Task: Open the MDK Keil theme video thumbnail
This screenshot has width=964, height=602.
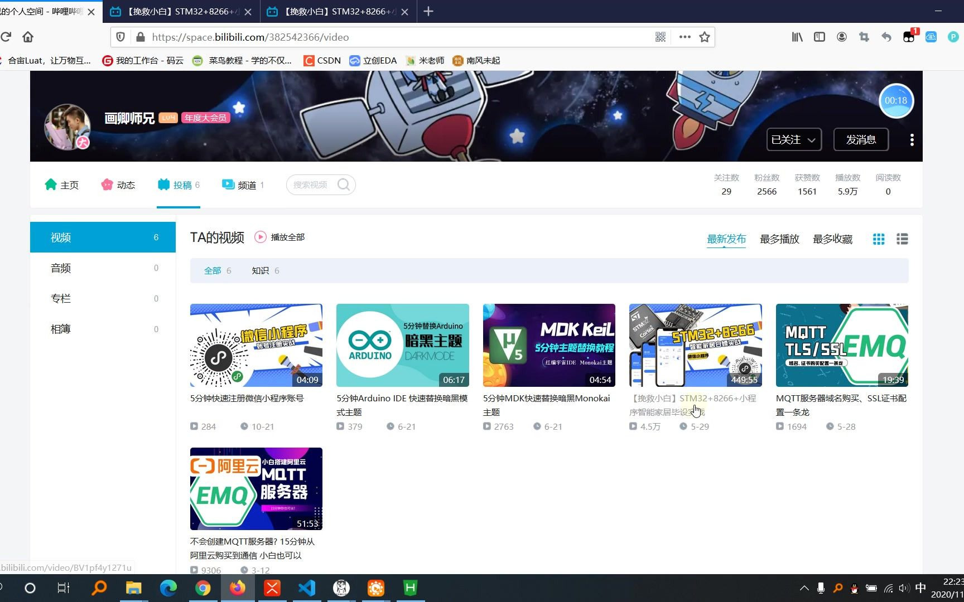Action: [x=549, y=345]
